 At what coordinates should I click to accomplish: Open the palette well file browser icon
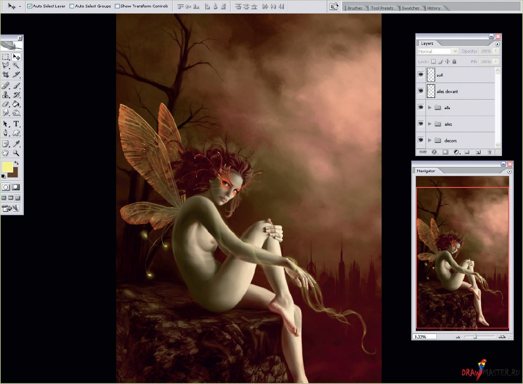click(x=334, y=7)
